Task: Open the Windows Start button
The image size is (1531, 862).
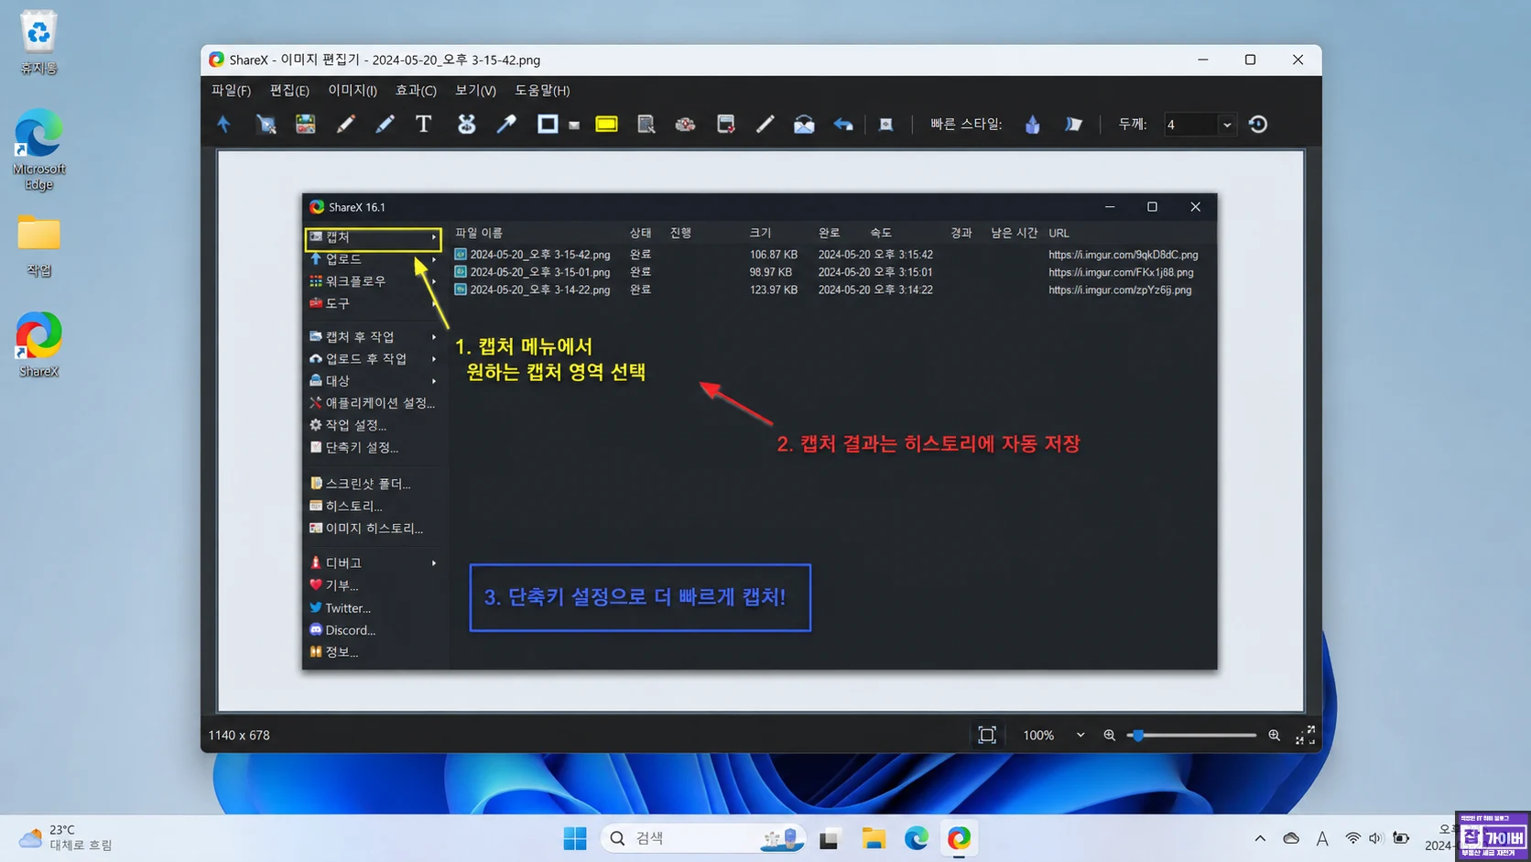Action: coord(575,838)
